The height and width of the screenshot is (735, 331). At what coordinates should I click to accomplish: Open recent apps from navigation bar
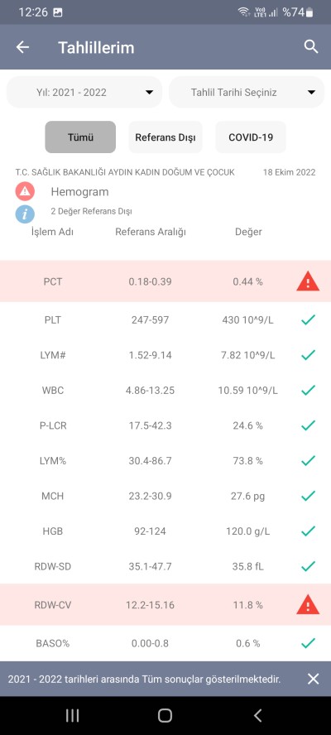72,715
